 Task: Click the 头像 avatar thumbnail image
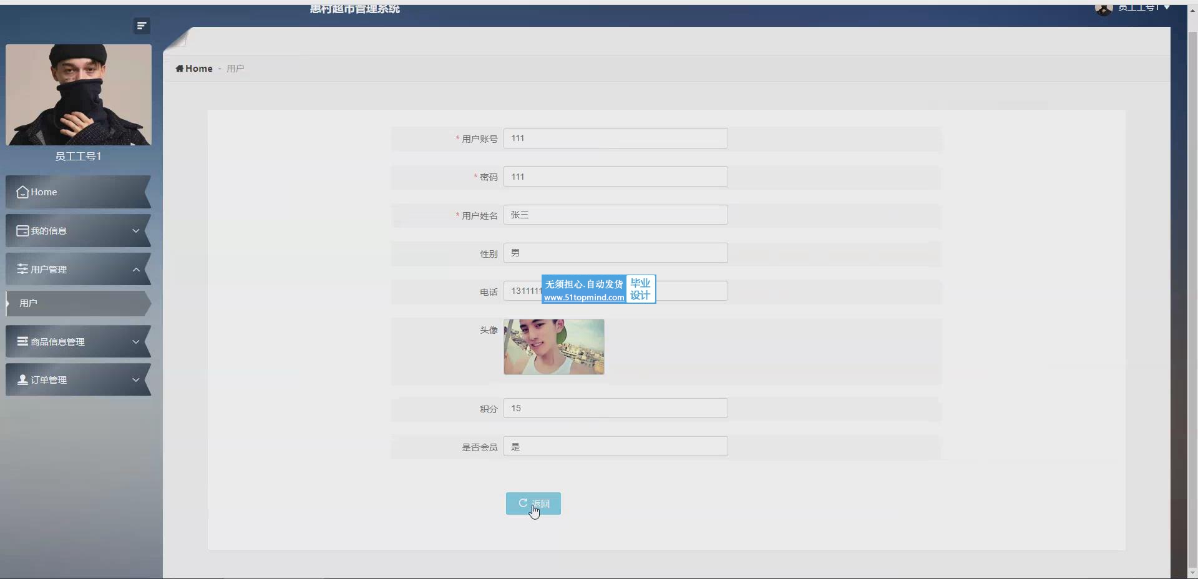coord(553,347)
